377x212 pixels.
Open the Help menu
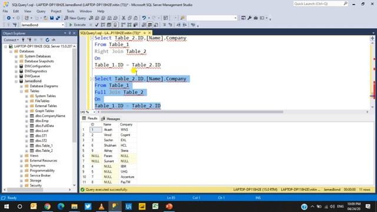point(101,11)
